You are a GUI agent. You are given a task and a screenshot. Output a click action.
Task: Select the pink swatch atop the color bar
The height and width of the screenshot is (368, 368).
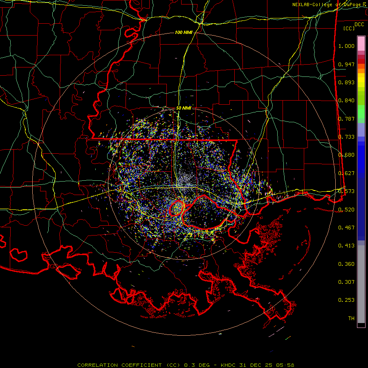tap(361, 44)
